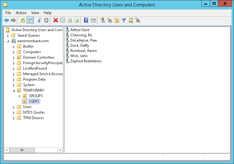Expand the Computers container
Image resolution: width=234 pixels, height=164 pixels.
pos(14,52)
